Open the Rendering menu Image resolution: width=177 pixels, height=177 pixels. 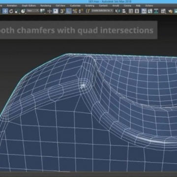pyautogui.click(x=46, y=5)
